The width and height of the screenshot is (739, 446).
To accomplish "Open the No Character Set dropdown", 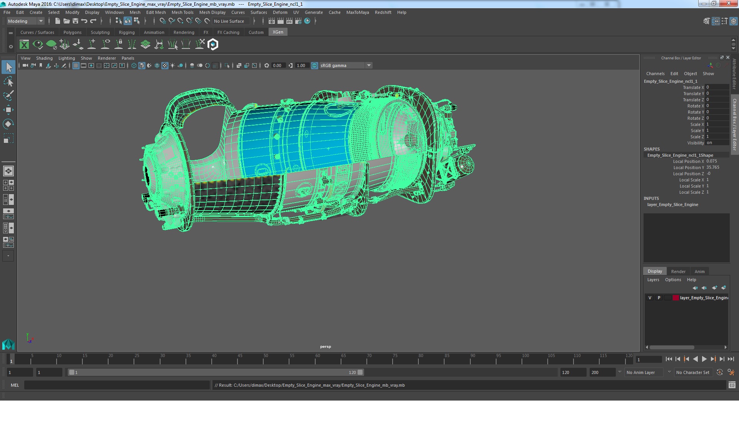I will click(694, 372).
